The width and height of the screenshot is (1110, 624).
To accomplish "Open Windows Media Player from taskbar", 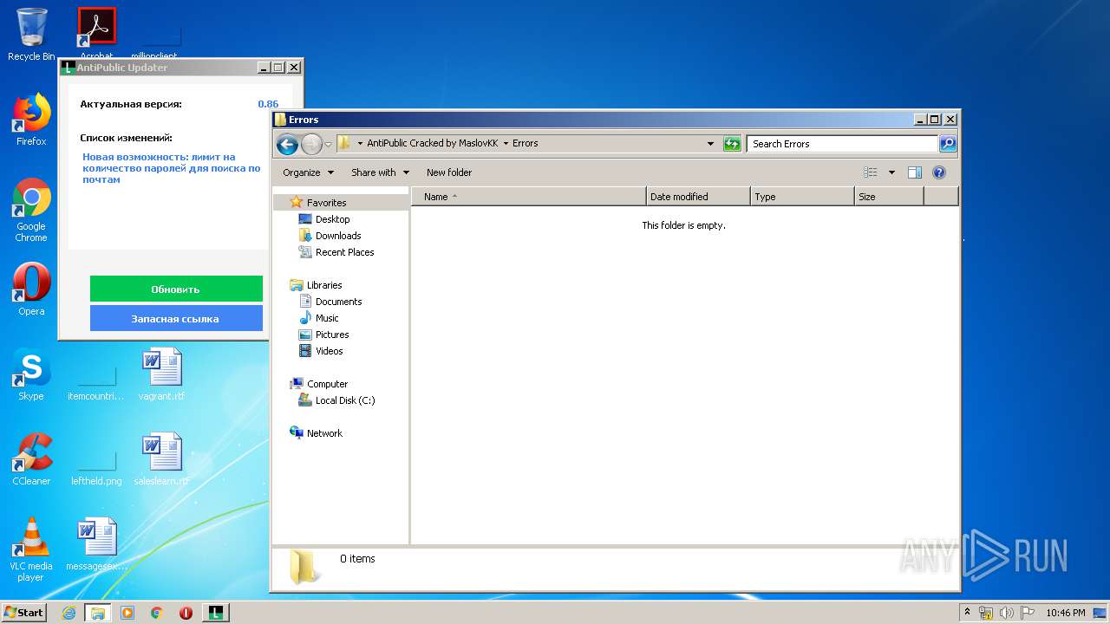I will point(127,613).
